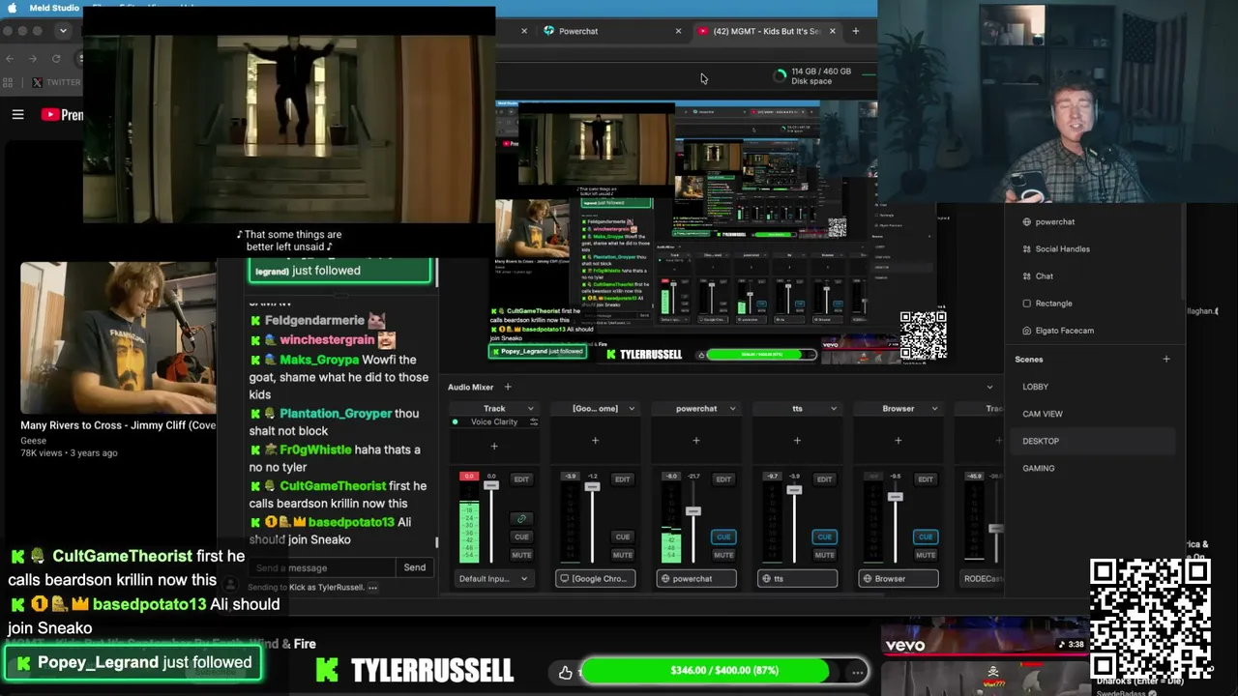Edit the Track channel
Image resolution: width=1238 pixels, height=696 pixels.
click(x=521, y=479)
